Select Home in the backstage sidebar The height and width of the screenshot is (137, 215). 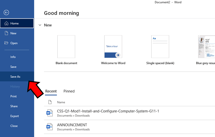pos(17,23)
